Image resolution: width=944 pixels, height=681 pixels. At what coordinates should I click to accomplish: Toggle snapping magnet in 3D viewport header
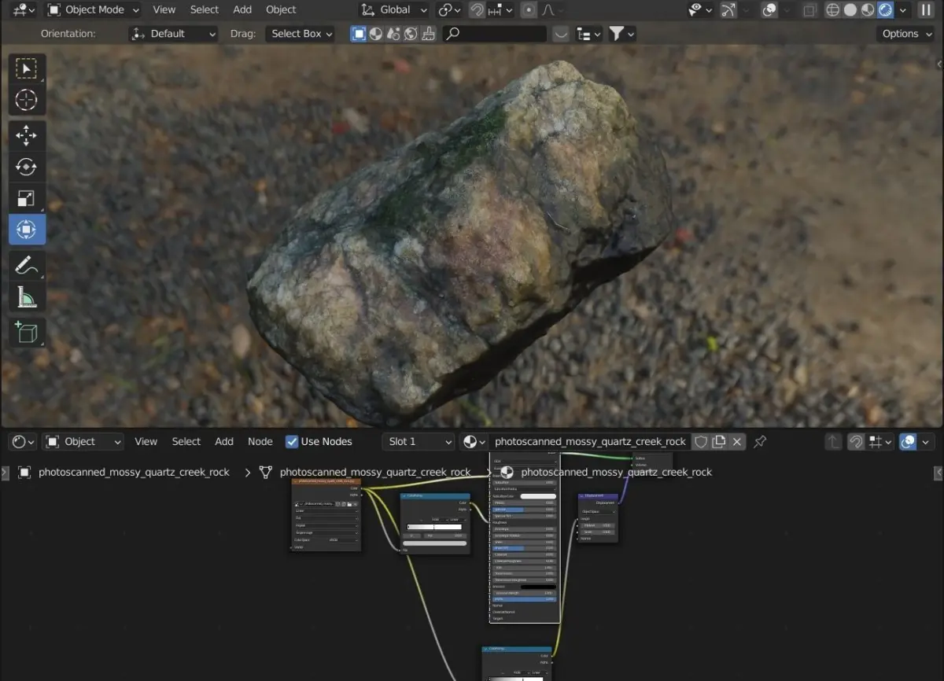(x=477, y=10)
